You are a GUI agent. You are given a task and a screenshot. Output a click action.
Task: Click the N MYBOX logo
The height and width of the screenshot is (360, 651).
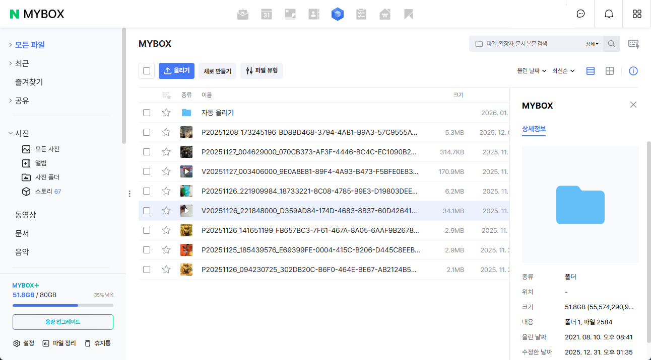pyautogui.click(x=37, y=14)
